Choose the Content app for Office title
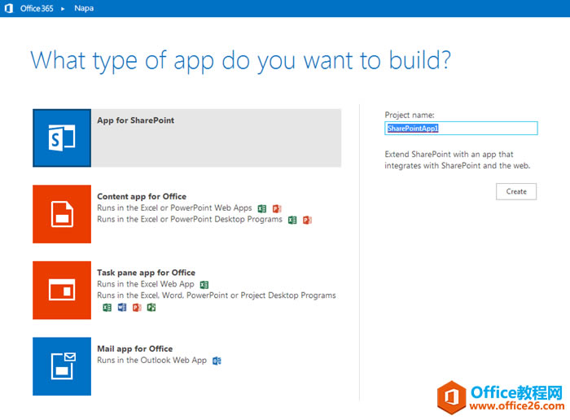This screenshot has height=420, width=570. click(142, 196)
